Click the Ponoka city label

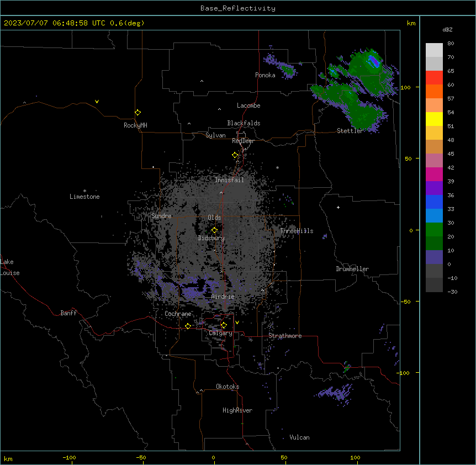[265, 75]
